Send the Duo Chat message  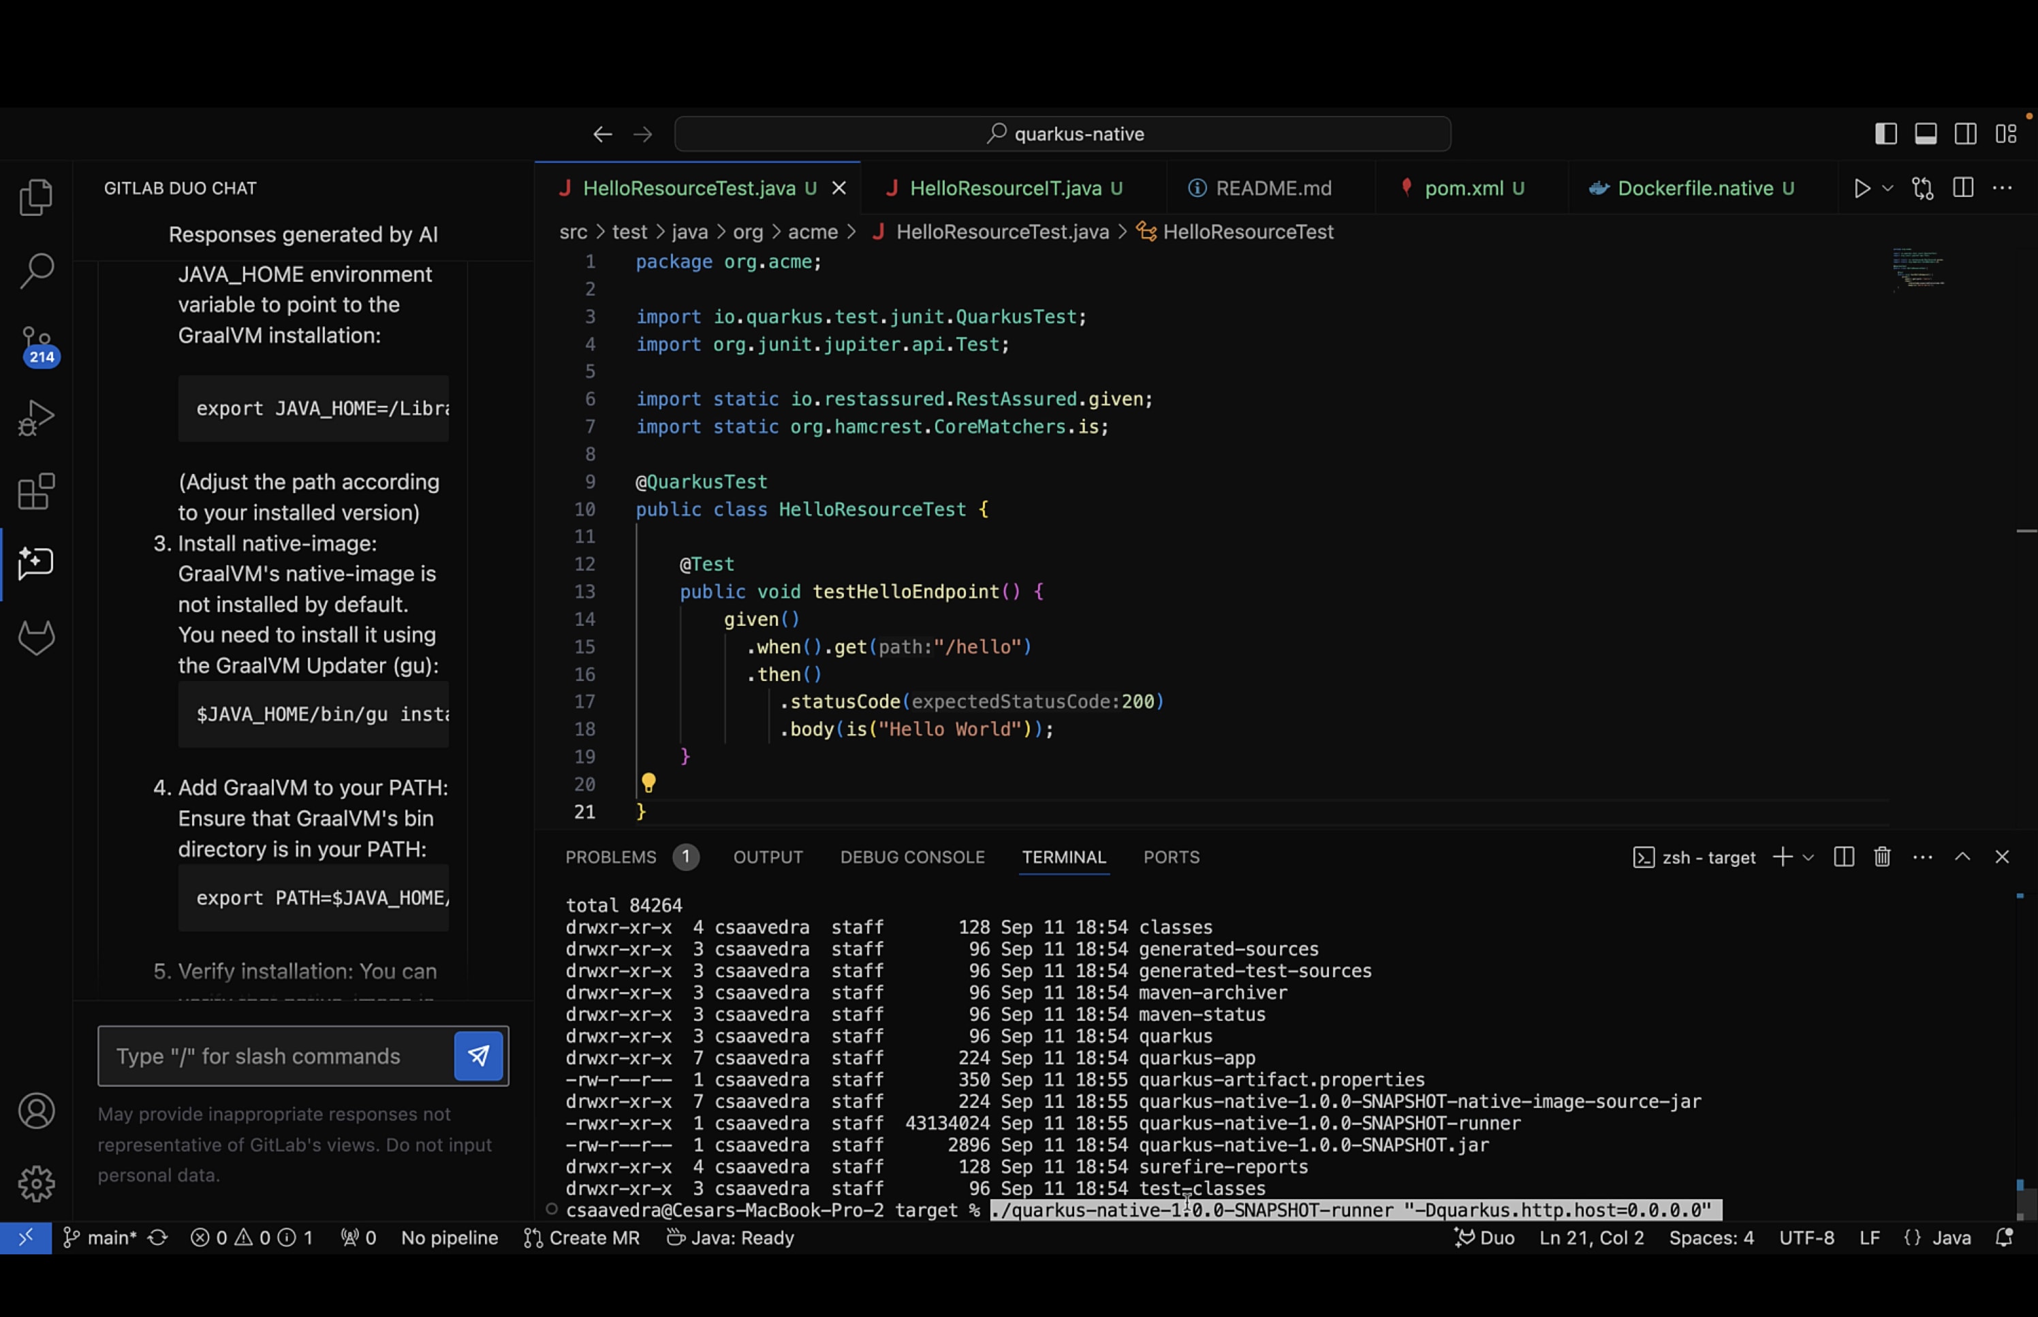point(478,1056)
